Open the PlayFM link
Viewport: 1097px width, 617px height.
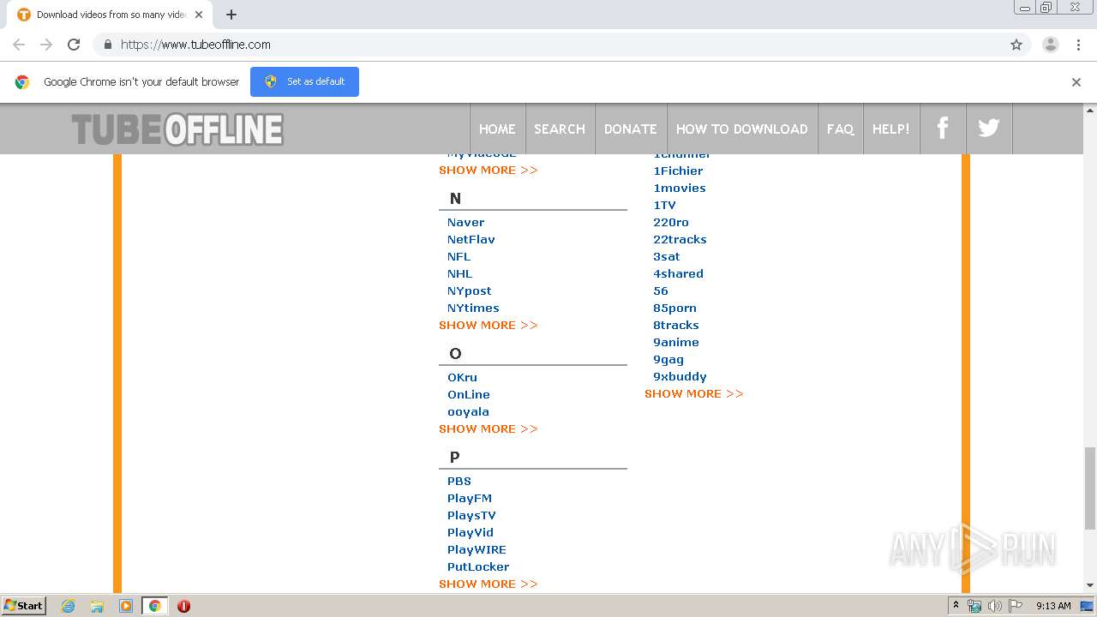pos(470,498)
